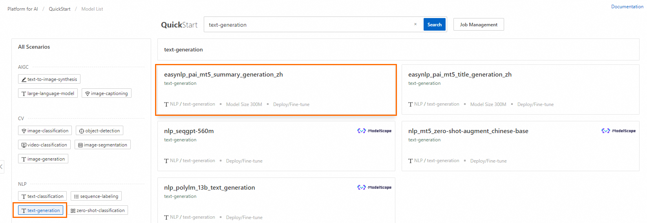This screenshot has width=647, height=223.
Task: Choose the object-detection scenario tag
Action: click(99, 131)
